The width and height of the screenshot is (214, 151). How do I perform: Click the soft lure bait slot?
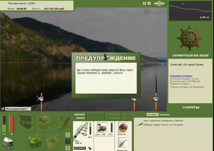click(x=123, y=143)
